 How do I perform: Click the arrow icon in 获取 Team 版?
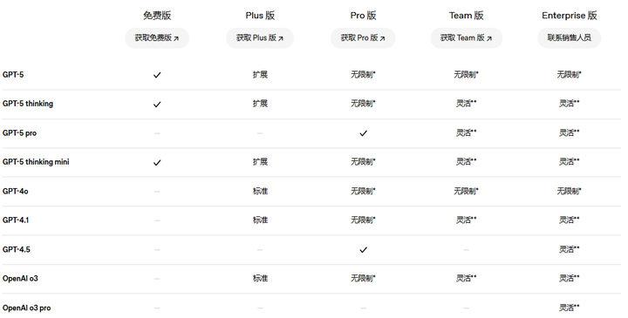(x=489, y=38)
